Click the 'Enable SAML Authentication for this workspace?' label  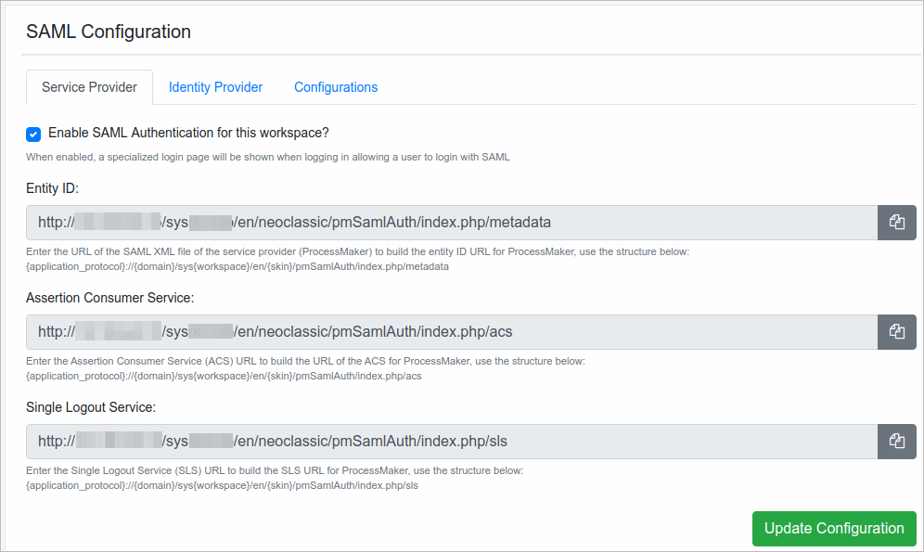tap(188, 133)
